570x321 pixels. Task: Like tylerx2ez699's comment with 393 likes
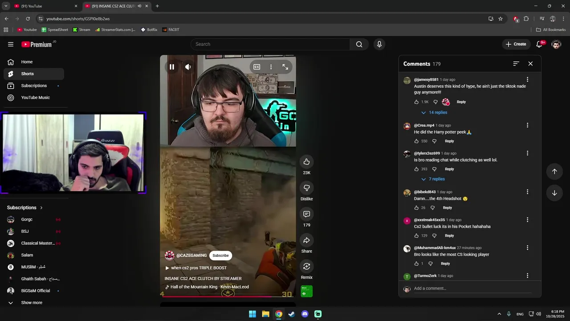coord(416,169)
